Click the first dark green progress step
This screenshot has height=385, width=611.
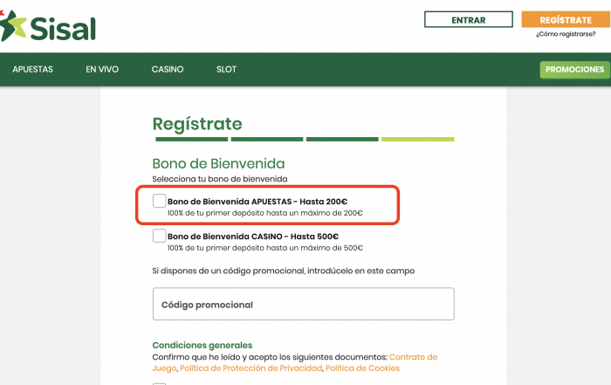pyautogui.click(x=190, y=139)
